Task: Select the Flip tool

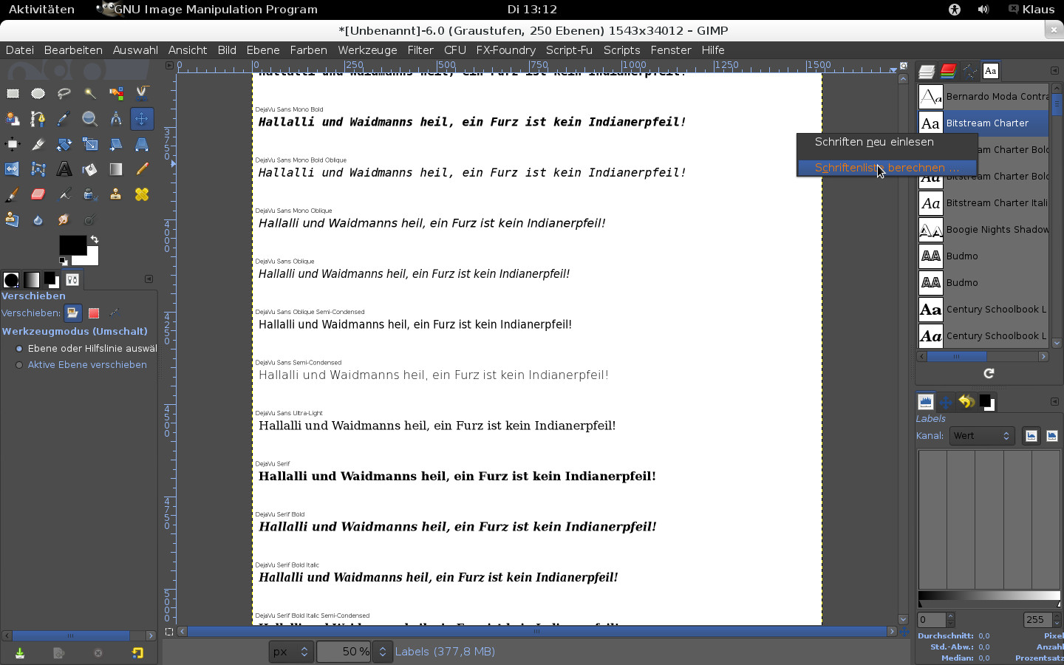Action: (13, 169)
